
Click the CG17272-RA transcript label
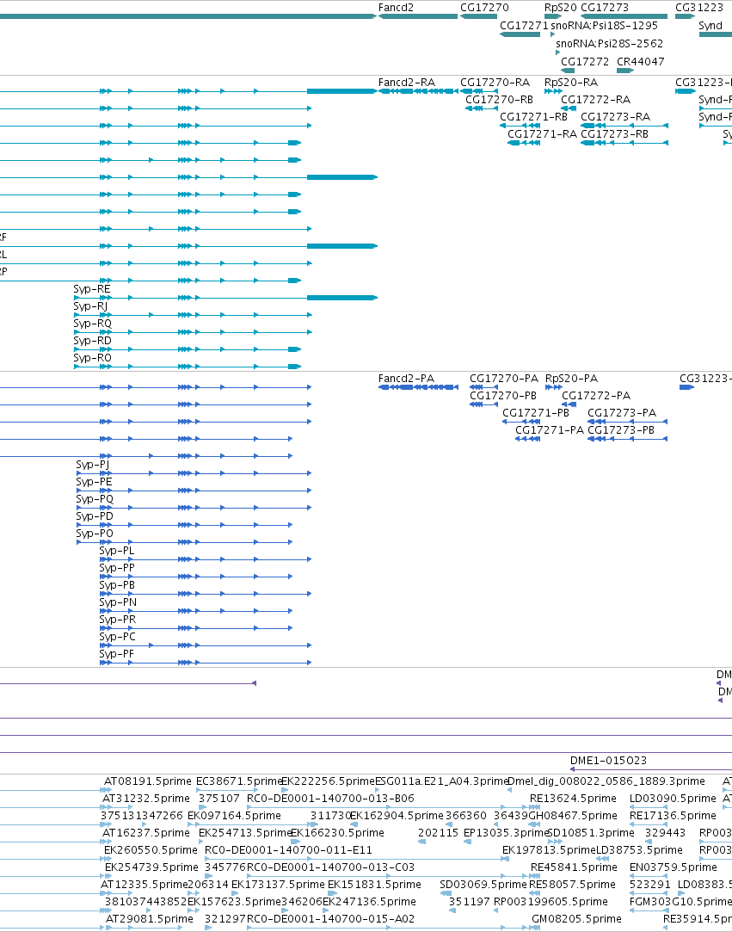pyautogui.click(x=595, y=100)
